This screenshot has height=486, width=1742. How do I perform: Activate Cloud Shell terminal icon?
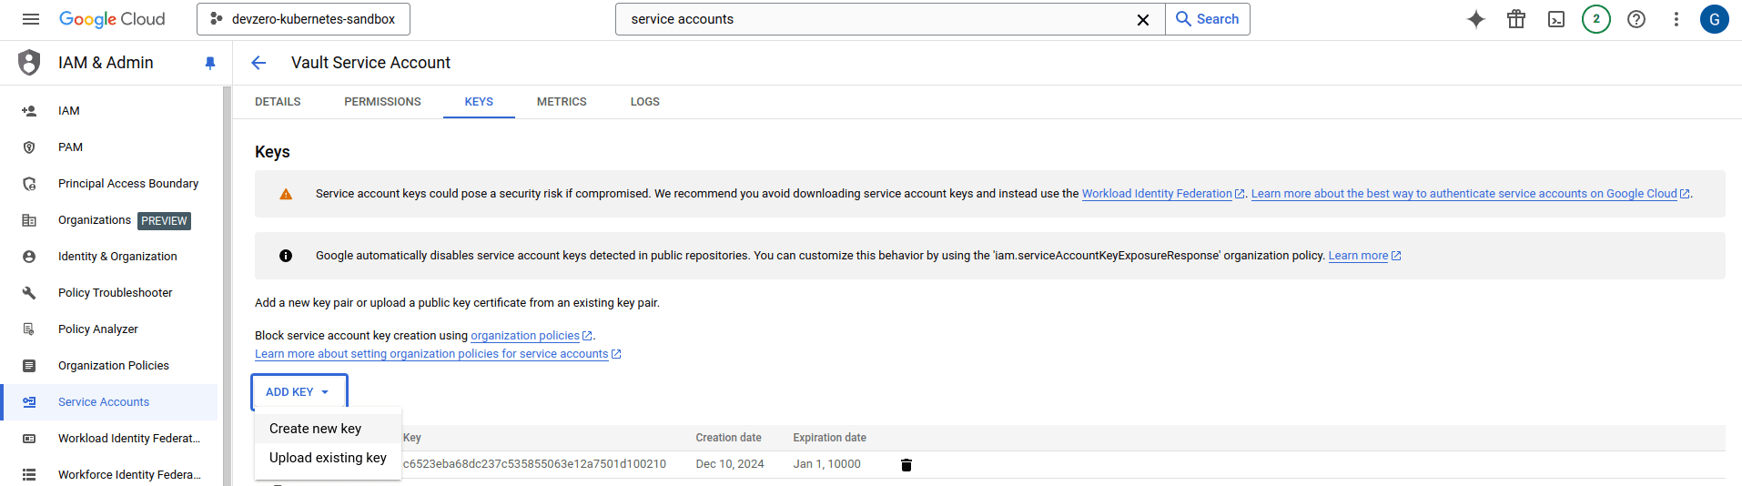pos(1556,19)
